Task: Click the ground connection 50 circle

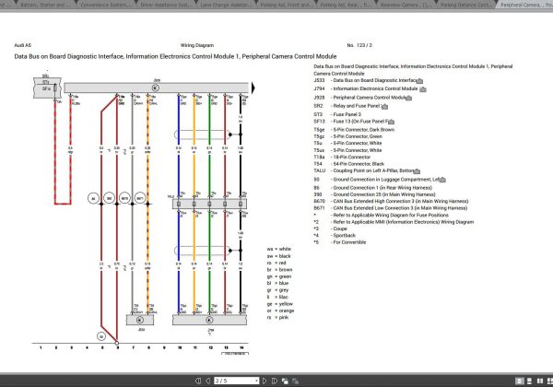Action: click(x=101, y=336)
